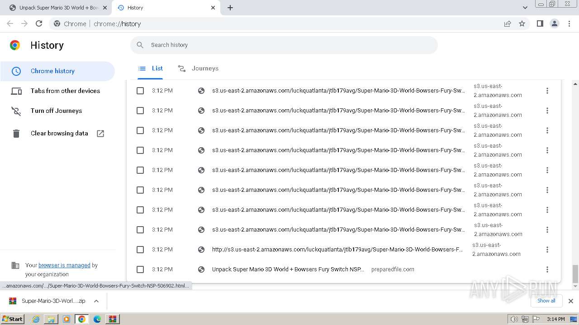Open first s3.us-east-2.amazonaws.com history link
579x325 pixels.
coord(338,91)
